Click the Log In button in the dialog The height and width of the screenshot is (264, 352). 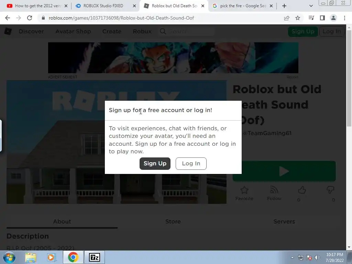[191, 163]
